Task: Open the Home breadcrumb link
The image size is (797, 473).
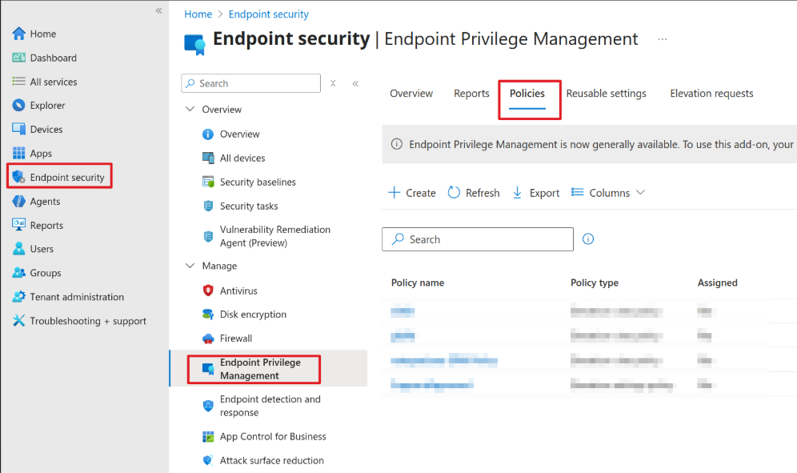Action: (x=198, y=14)
